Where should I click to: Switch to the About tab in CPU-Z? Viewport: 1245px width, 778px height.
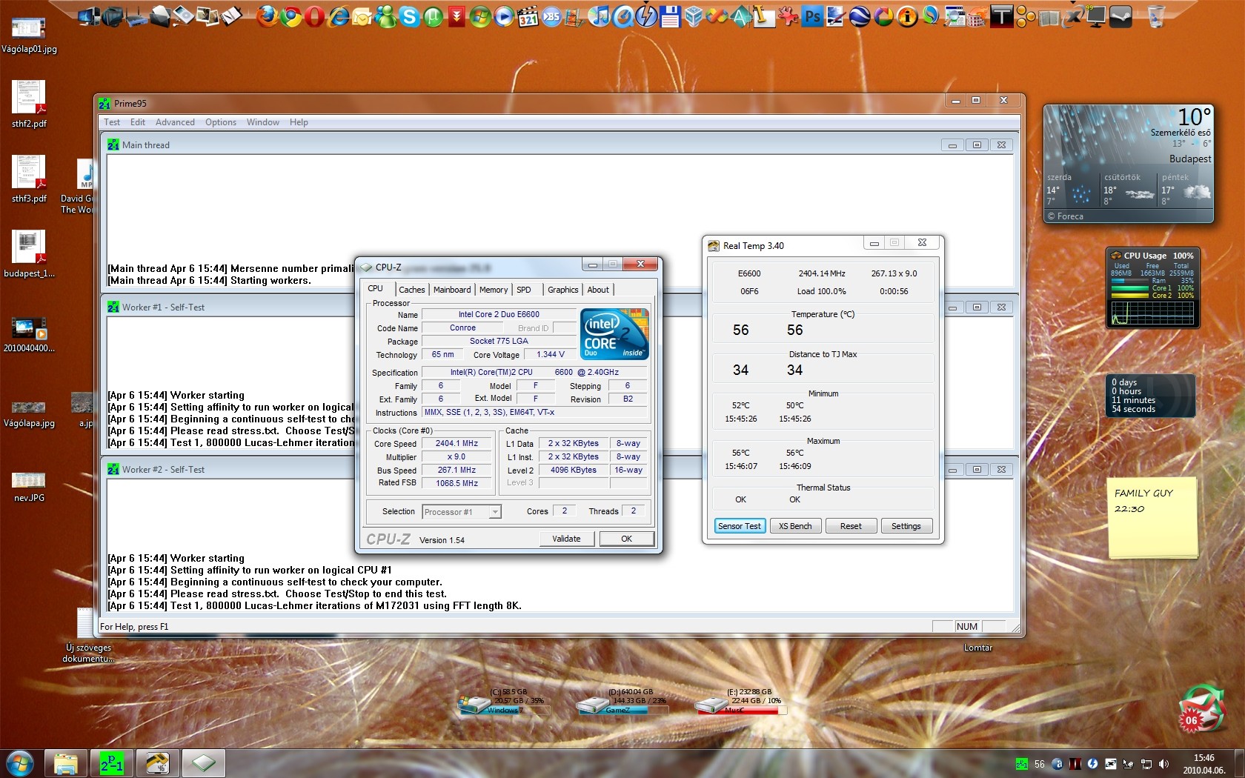pos(598,290)
